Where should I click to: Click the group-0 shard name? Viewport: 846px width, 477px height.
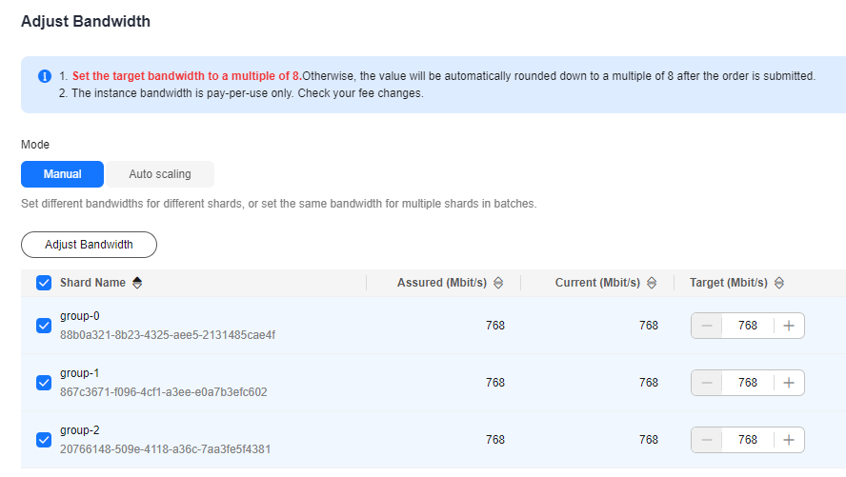80,316
